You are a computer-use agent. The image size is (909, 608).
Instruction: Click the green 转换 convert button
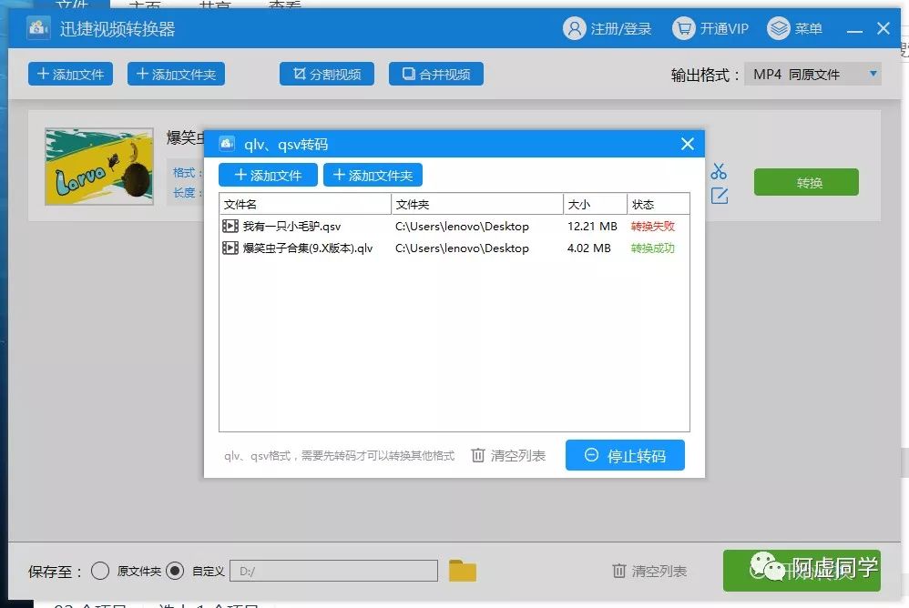[x=805, y=182]
